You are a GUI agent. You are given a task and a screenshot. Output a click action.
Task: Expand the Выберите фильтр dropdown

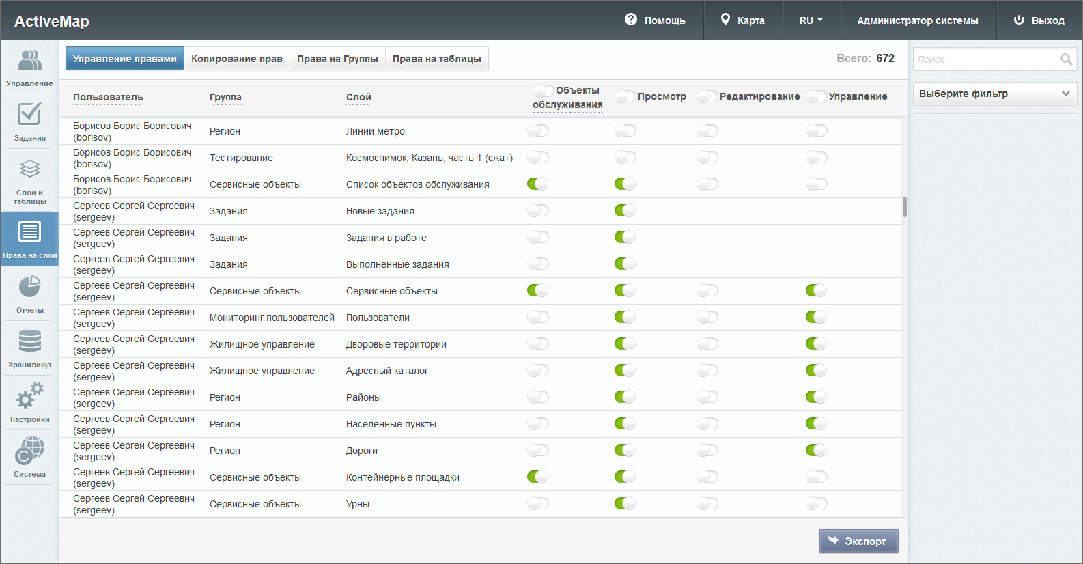tap(995, 94)
